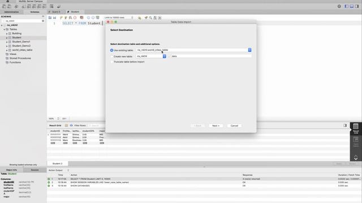Image resolution: width=362 pixels, height=203 pixels.
Task: Click the home icon in the top tab bar
Action: click(7, 1)
